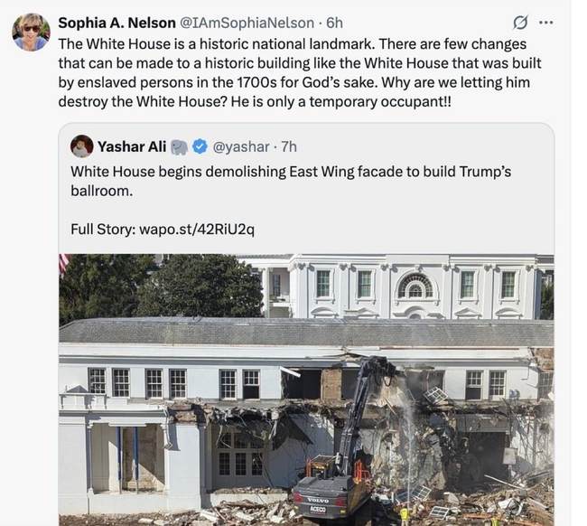Open the wapo.st/42RiU2q story link

point(197,229)
